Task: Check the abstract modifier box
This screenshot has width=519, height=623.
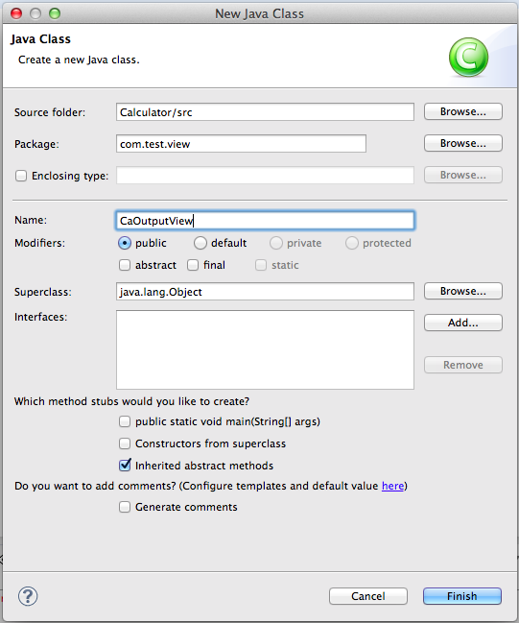Action: pyautogui.click(x=125, y=265)
